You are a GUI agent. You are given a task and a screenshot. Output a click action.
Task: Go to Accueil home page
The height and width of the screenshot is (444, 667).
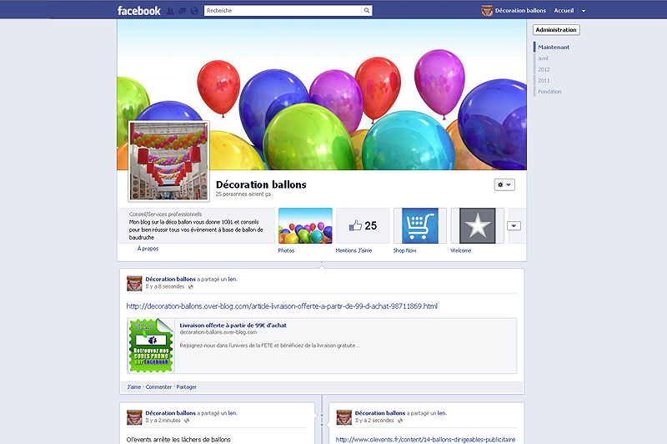tap(564, 11)
